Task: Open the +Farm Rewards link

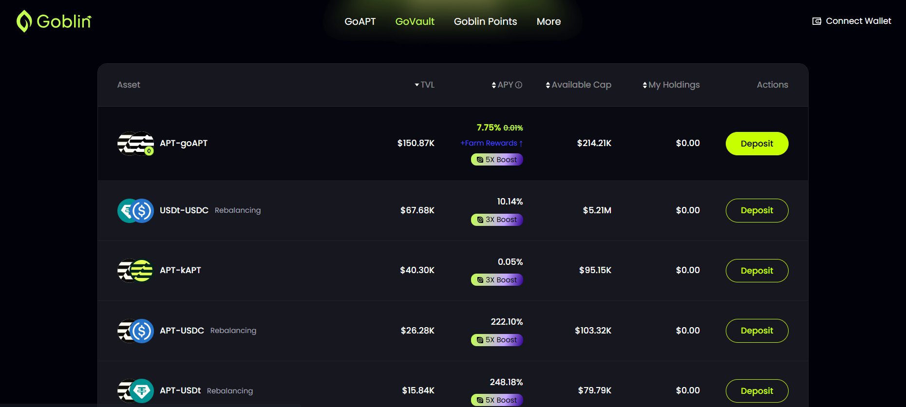Action: tap(491, 143)
